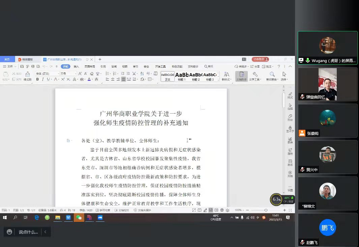This screenshot has width=359, height=247.
Task: Click the clear formatting eraser icon
Action: click(x=92, y=73)
